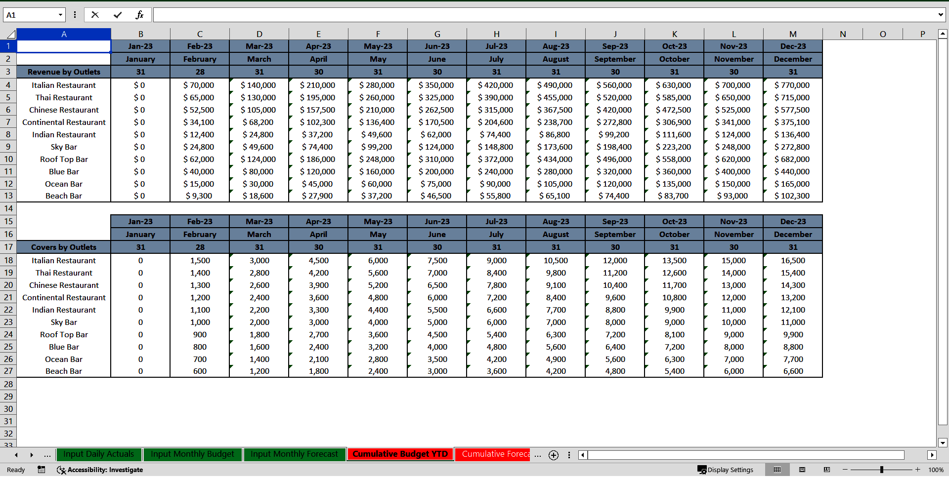949x477 pixels.
Task: Select column A header
Action: click(x=64, y=34)
